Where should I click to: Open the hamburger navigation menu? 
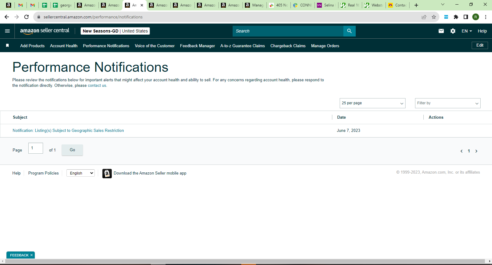pos(7,31)
